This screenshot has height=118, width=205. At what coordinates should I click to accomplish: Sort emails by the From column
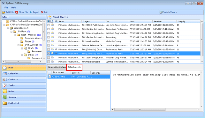coord(70,21)
